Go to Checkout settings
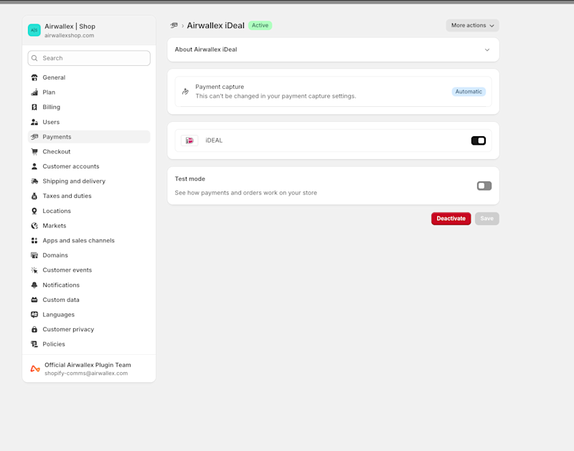 tap(89, 151)
